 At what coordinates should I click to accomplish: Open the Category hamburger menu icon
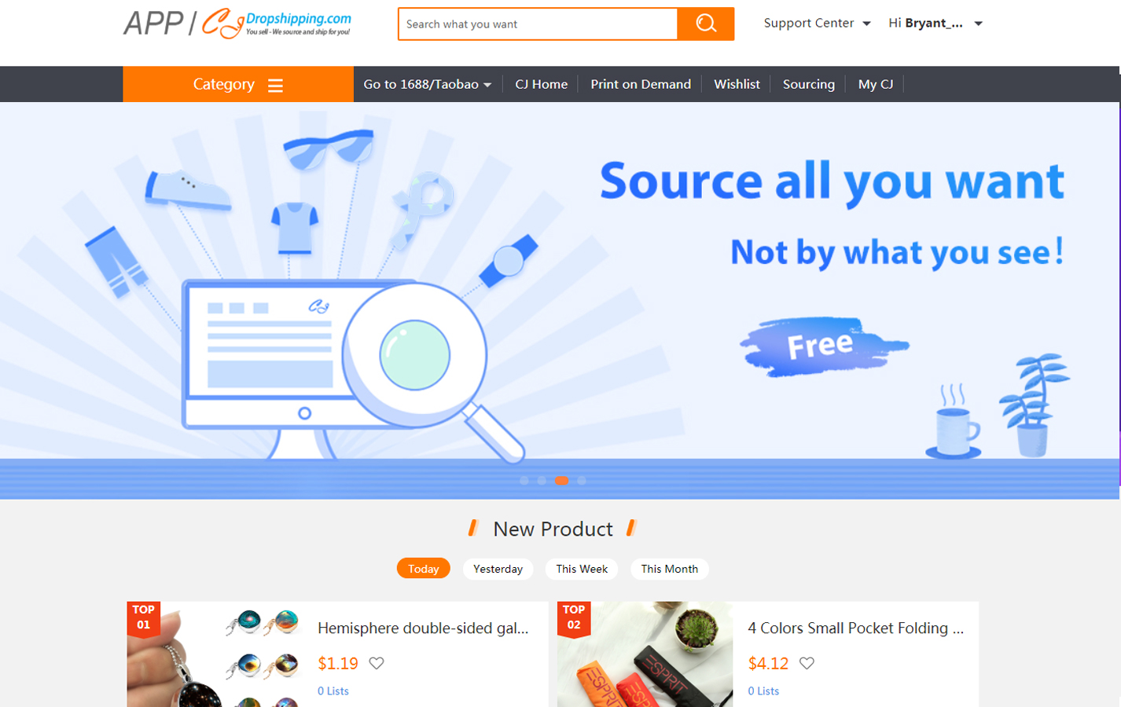tap(275, 85)
